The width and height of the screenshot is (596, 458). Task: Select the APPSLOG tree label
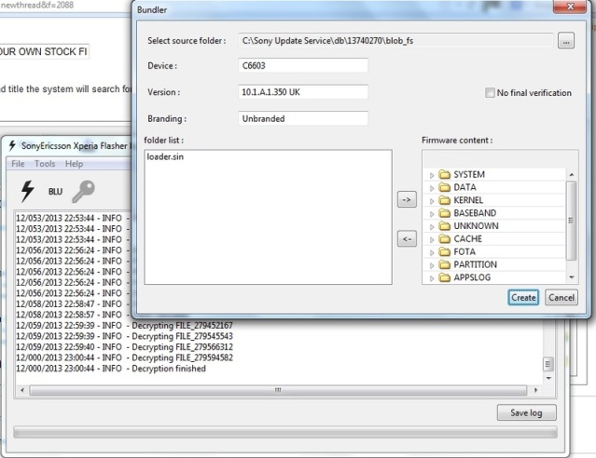472,277
